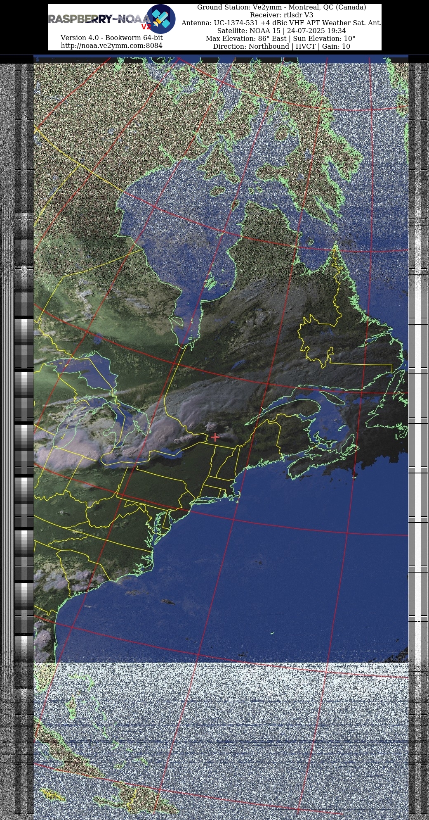This screenshot has width=429, height=820.
Task: Click the 'Ground Station: Ve2ymm - Montreal, QC (Canada)' line
Action: click(x=281, y=7)
